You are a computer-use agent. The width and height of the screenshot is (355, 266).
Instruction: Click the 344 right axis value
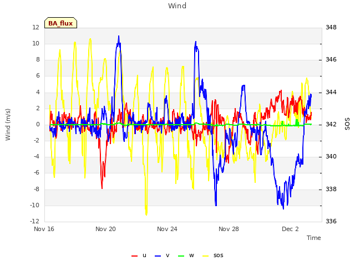(331, 92)
